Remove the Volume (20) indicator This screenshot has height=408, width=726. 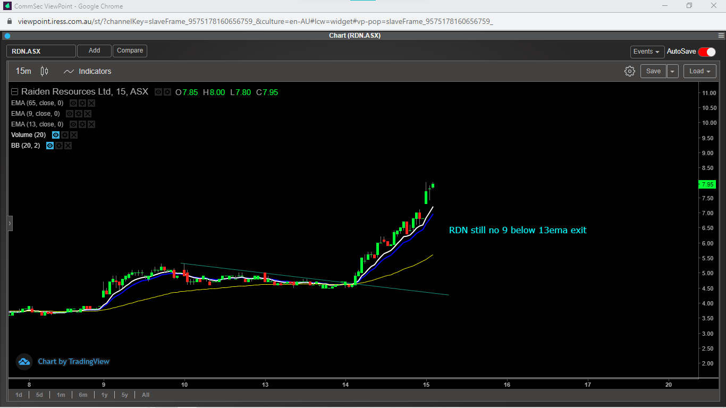[74, 135]
